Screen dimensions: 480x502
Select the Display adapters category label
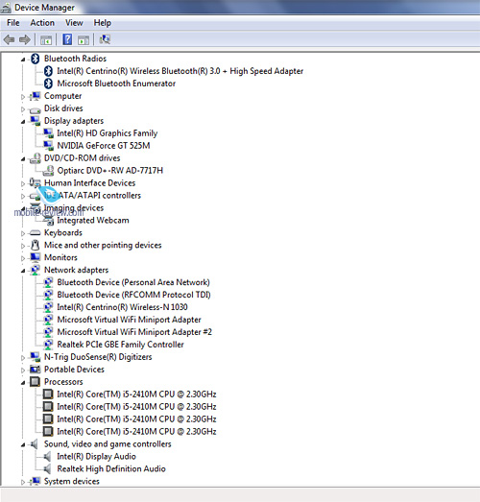[x=74, y=121]
